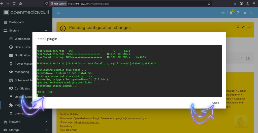Image resolution: width=258 pixels, height=133 pixels.
Task: Open the help question mark icon
Action: pyautogui.click(x=238, y=13)
